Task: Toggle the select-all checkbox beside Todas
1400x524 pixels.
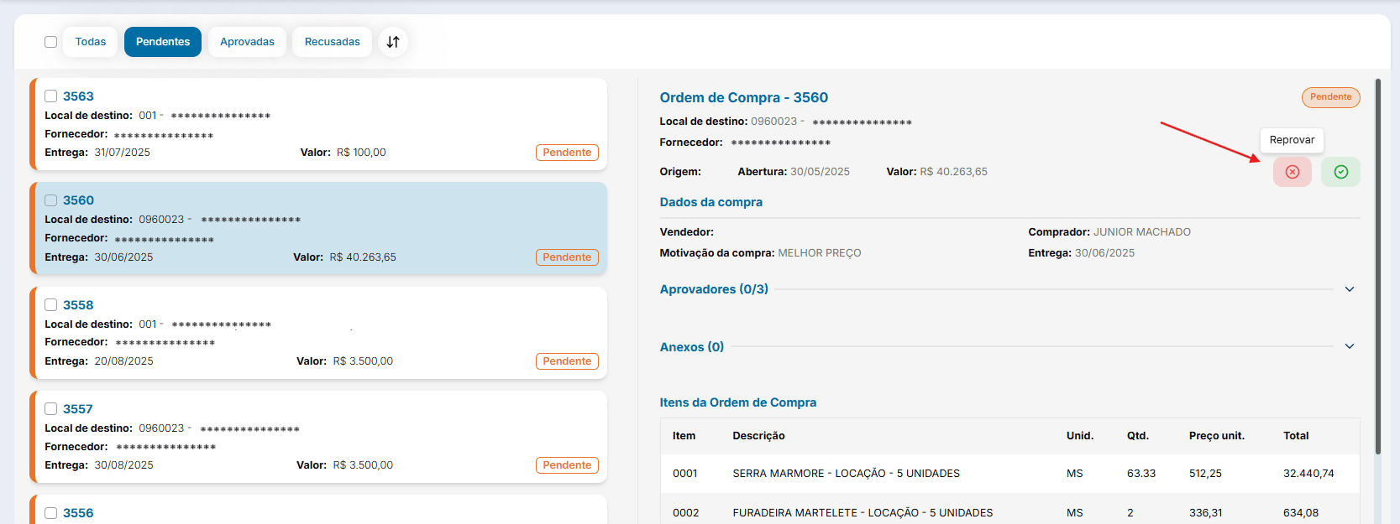Action: pos(50,42)
